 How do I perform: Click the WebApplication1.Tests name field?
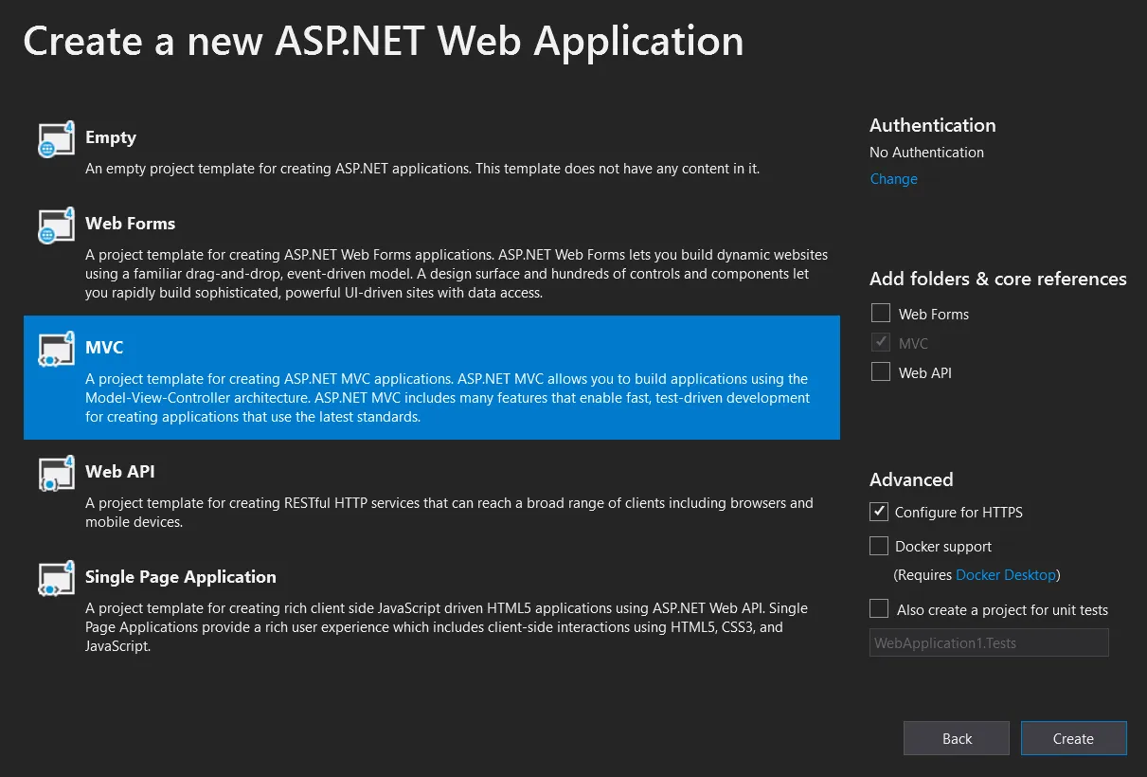point(989,642)
